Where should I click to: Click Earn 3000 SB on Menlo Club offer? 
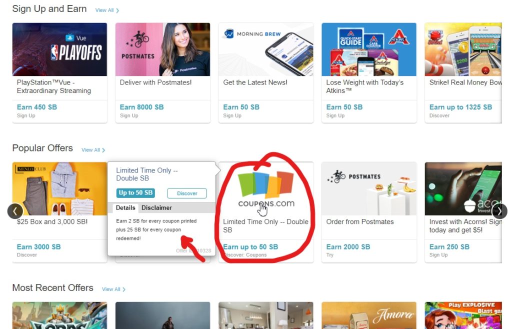click(x=39, y=247)
